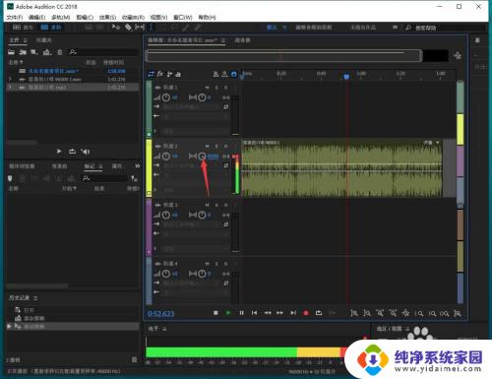Click the Rewind transport icon
This screenshot has height=379, width=492.
coord(268,313)
